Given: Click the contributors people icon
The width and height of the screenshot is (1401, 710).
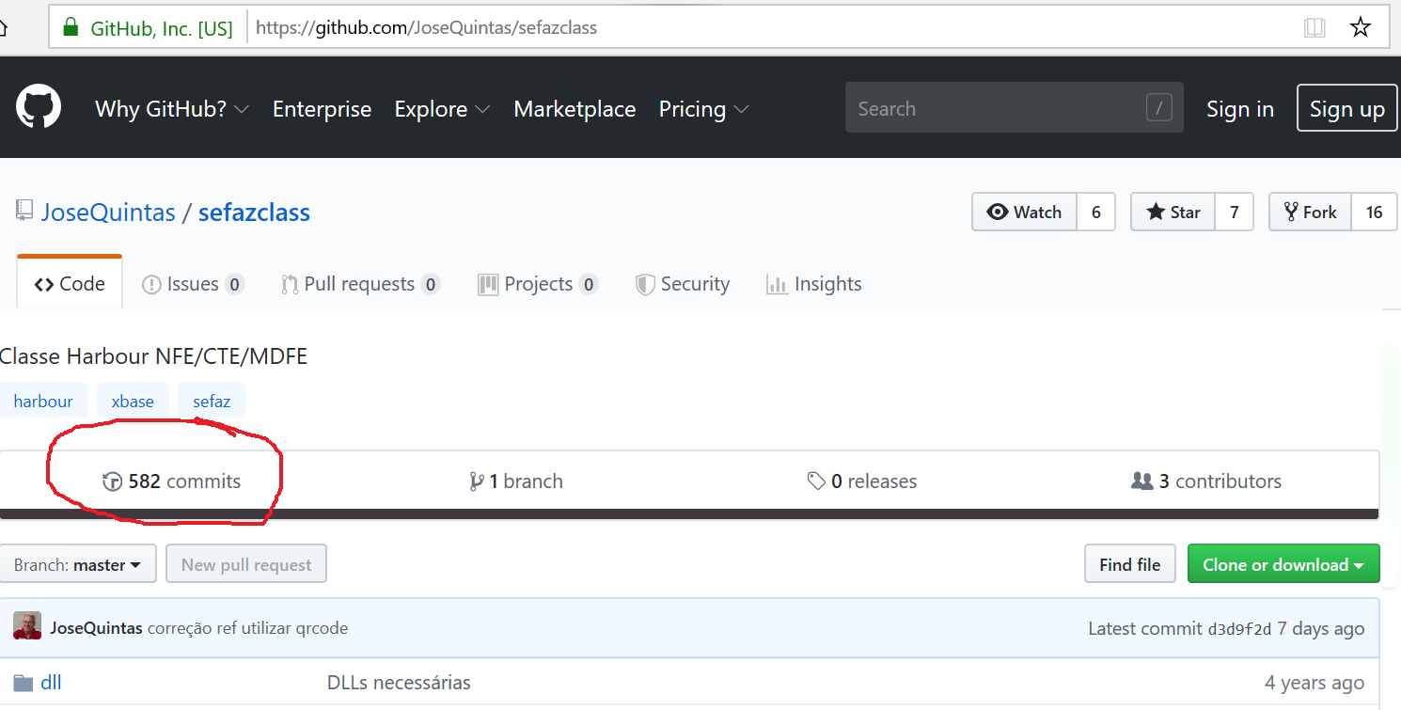Looking at the screenshot, I should [1141, 481].
